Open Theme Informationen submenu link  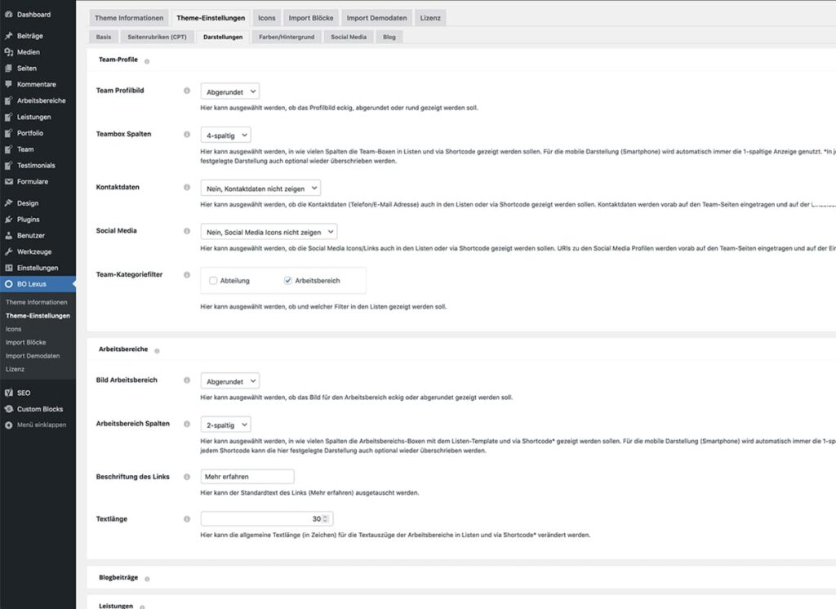coord(36,302)
